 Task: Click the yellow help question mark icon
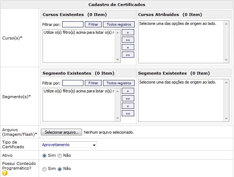(5, 173)
